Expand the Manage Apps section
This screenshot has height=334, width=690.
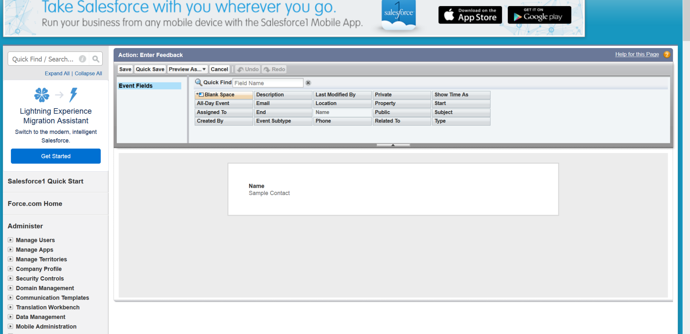[11, 250]
